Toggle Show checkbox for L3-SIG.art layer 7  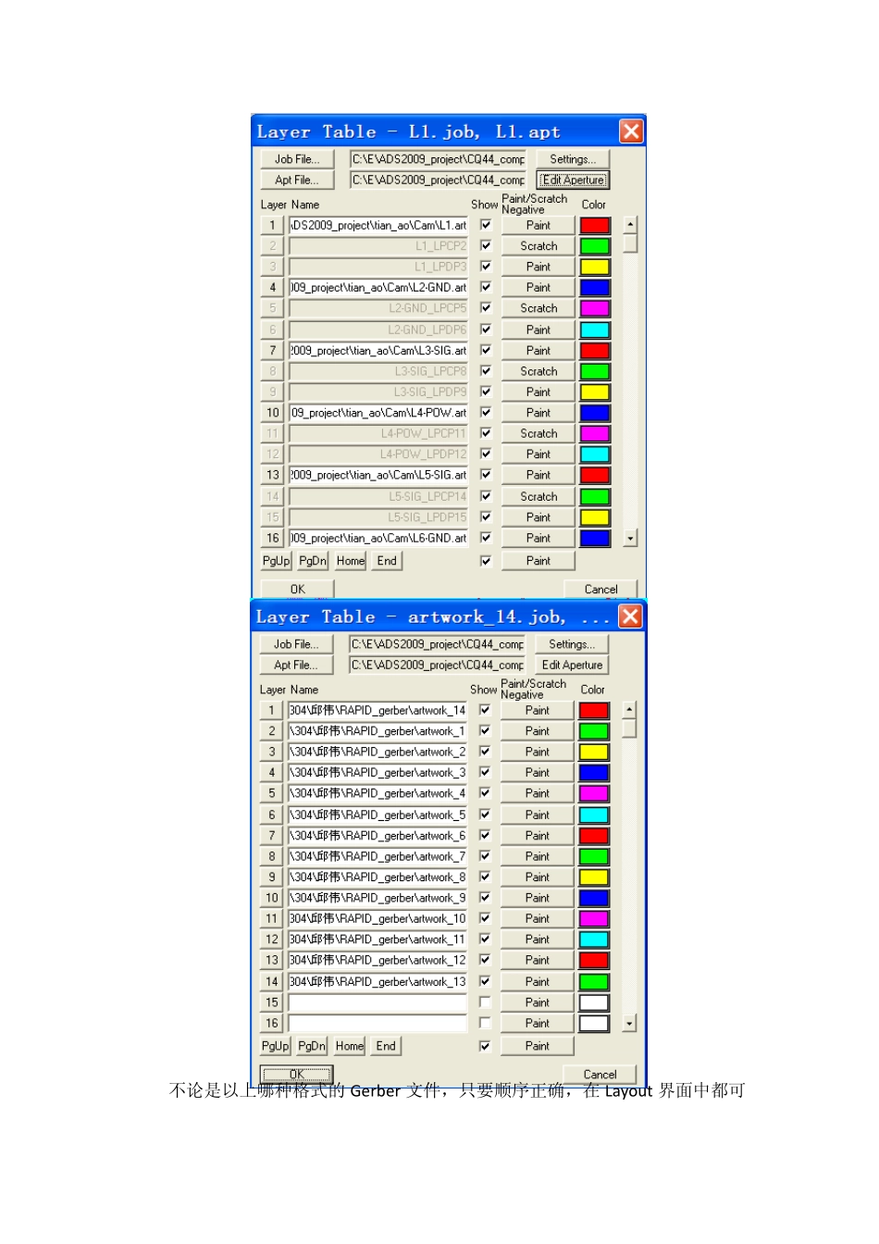pyautogui.click(x=486, y=350)
